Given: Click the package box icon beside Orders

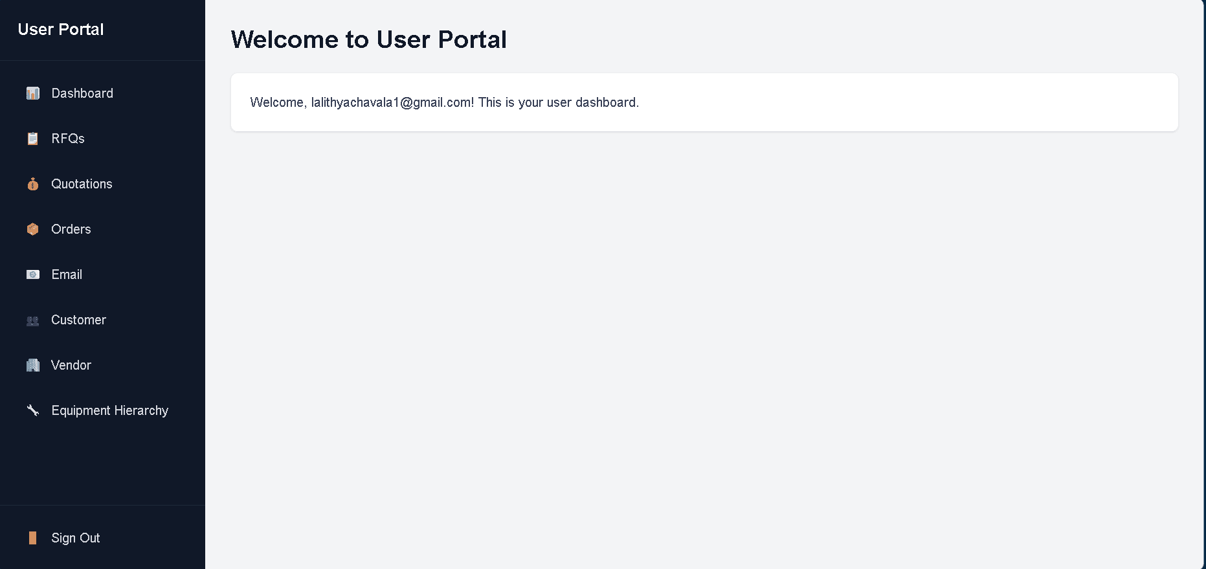Looking at the screenshot, I should click(x=33, y=229).
